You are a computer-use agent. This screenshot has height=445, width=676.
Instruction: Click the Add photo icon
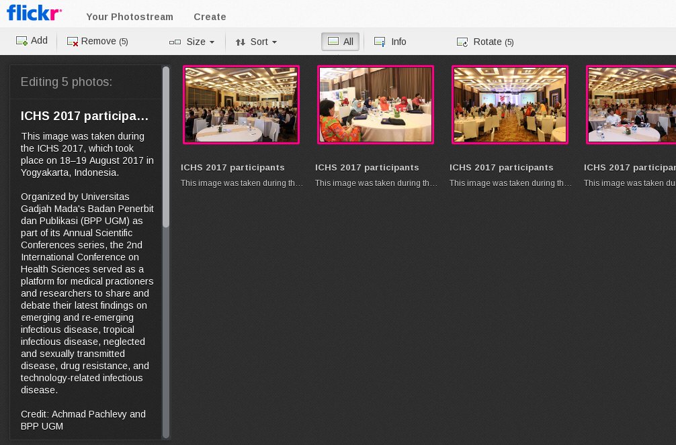coord(22,41)
